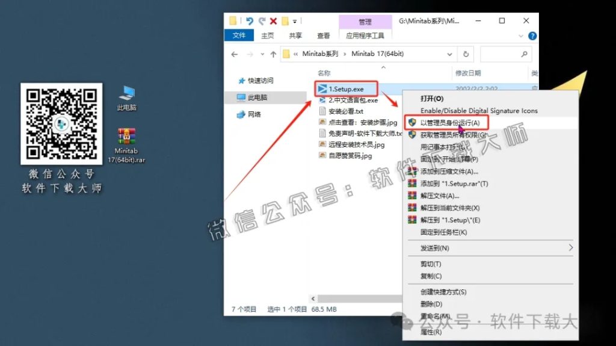Click the Minitab 17(64bit).rar desktop icon
This screenshot has height=346, width=616.
126,146
